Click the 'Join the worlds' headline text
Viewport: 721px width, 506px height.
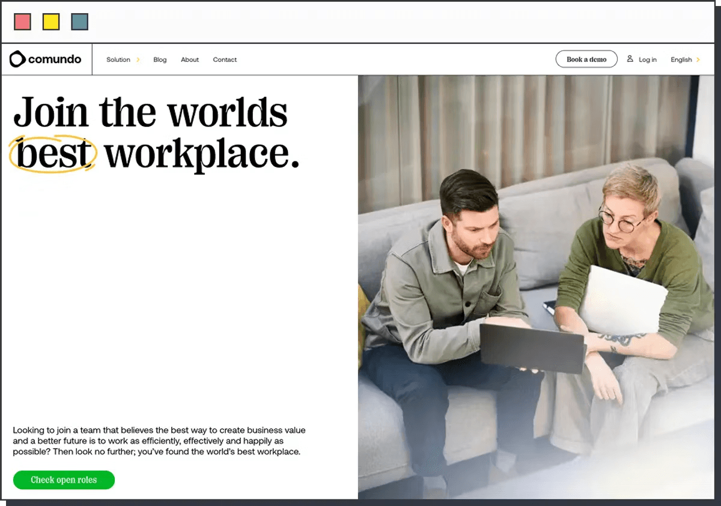coord(150,112)
